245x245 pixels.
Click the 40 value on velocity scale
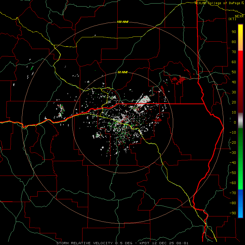(234, 82)
